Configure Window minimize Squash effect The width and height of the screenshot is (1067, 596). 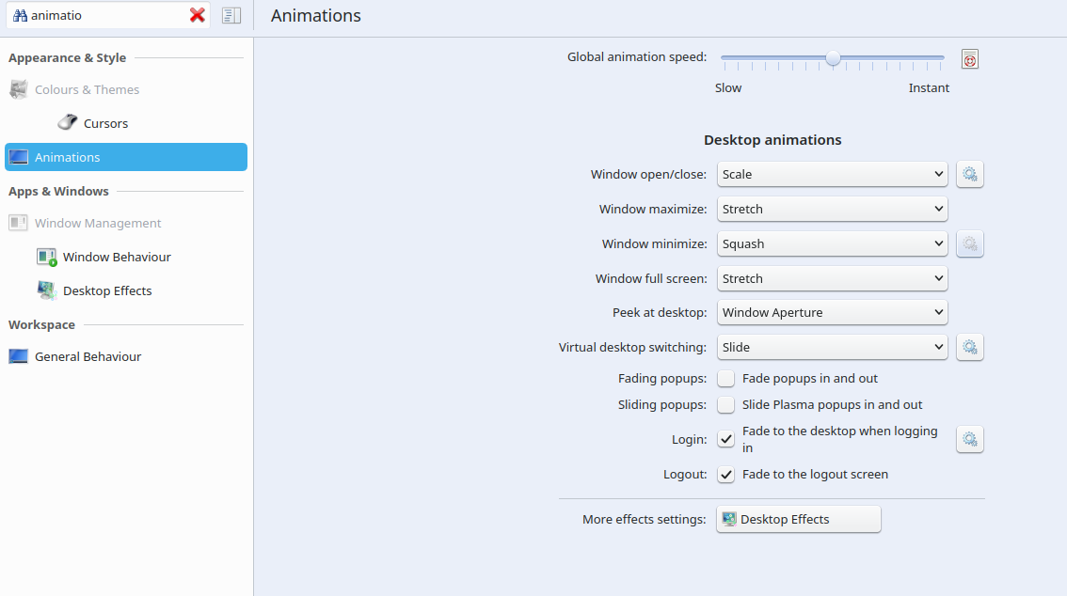970,243
